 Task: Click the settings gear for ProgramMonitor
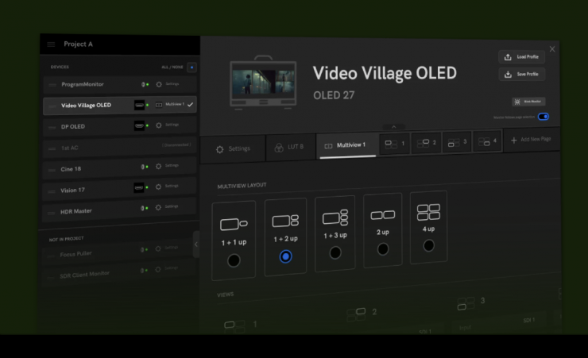coord(159,84)
